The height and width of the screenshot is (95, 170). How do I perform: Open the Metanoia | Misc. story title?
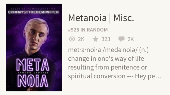pos(101,18)
